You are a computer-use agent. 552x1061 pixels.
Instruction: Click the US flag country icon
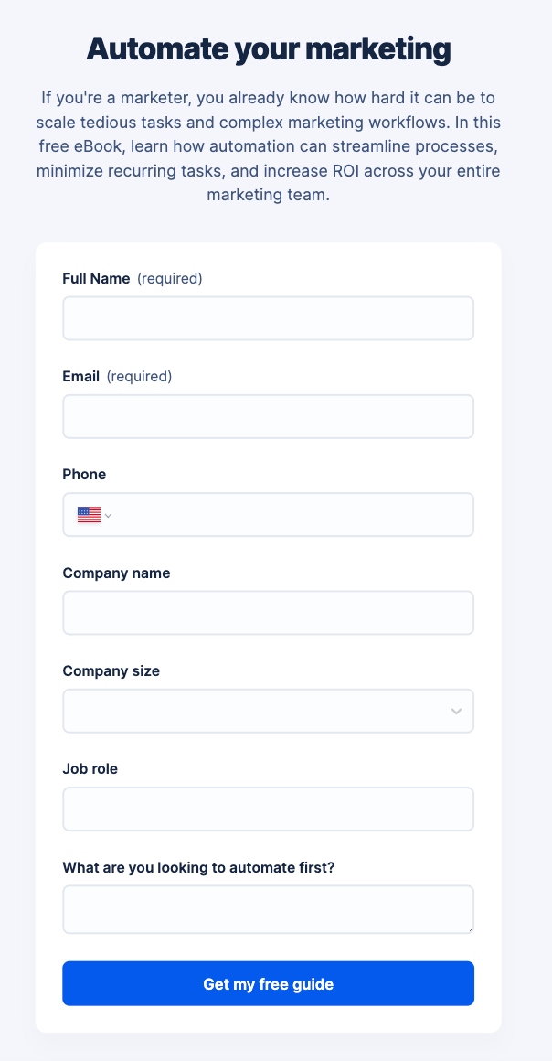tap(89, 515)
